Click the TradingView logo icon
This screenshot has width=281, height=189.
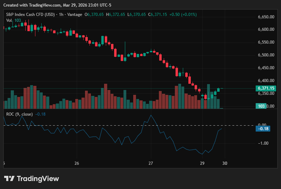tap(9, 179)
